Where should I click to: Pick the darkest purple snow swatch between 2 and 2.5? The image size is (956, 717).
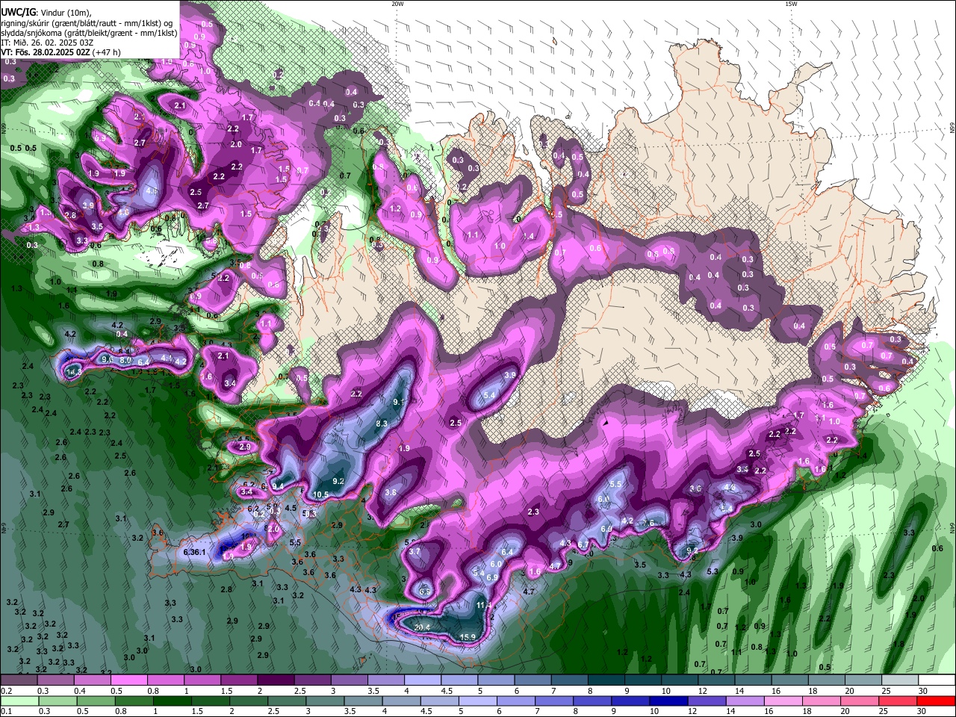click(275, 680)
